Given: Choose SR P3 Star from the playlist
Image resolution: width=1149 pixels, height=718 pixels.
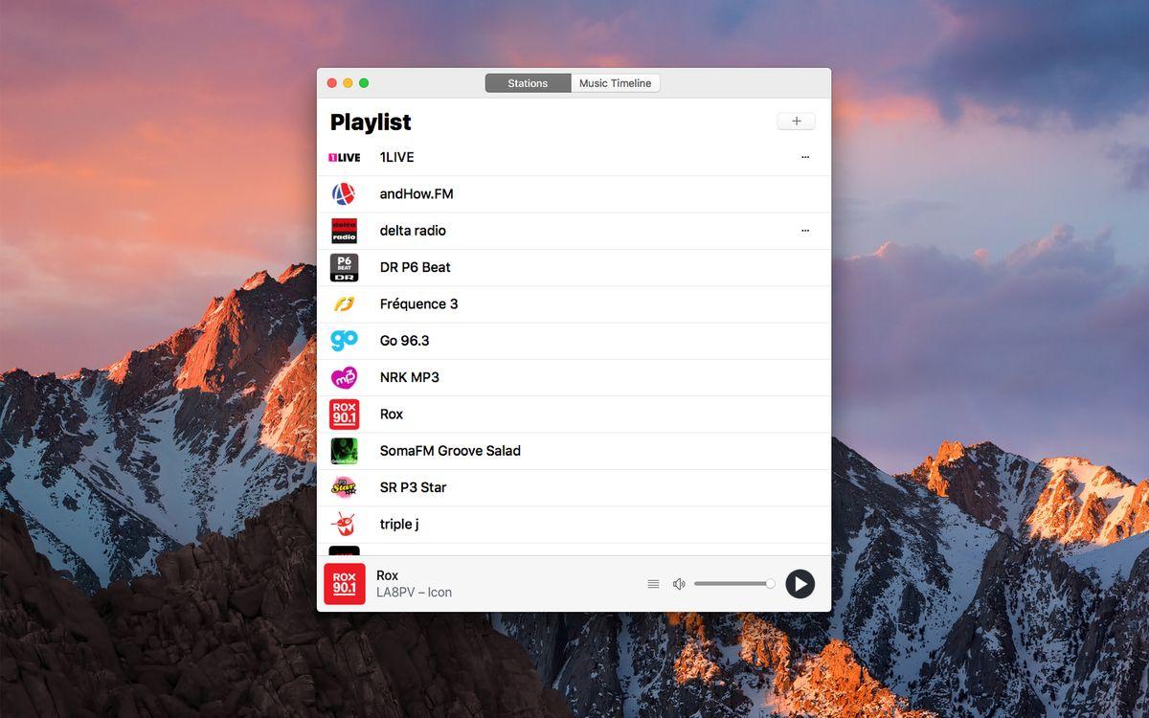Looking at the screenshot, I should point(413,487).
